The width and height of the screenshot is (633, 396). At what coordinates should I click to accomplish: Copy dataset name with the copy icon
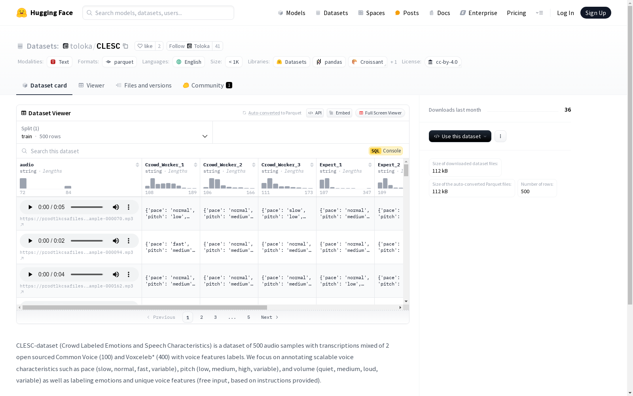(x=125, y=46)
